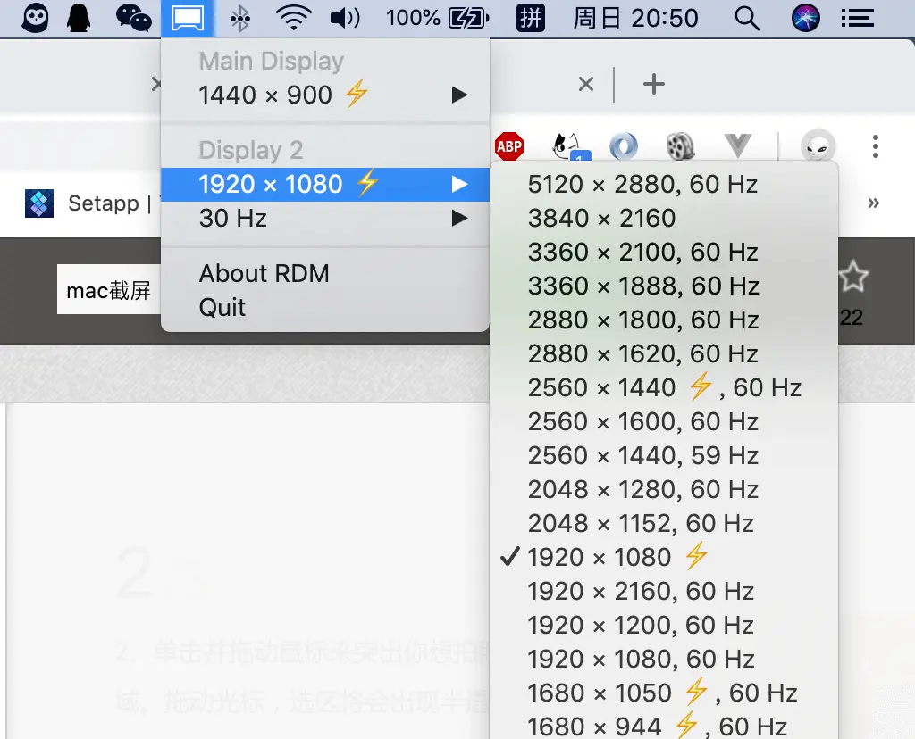Select 1920 × 1200, 60 Hz

(664, 624)
